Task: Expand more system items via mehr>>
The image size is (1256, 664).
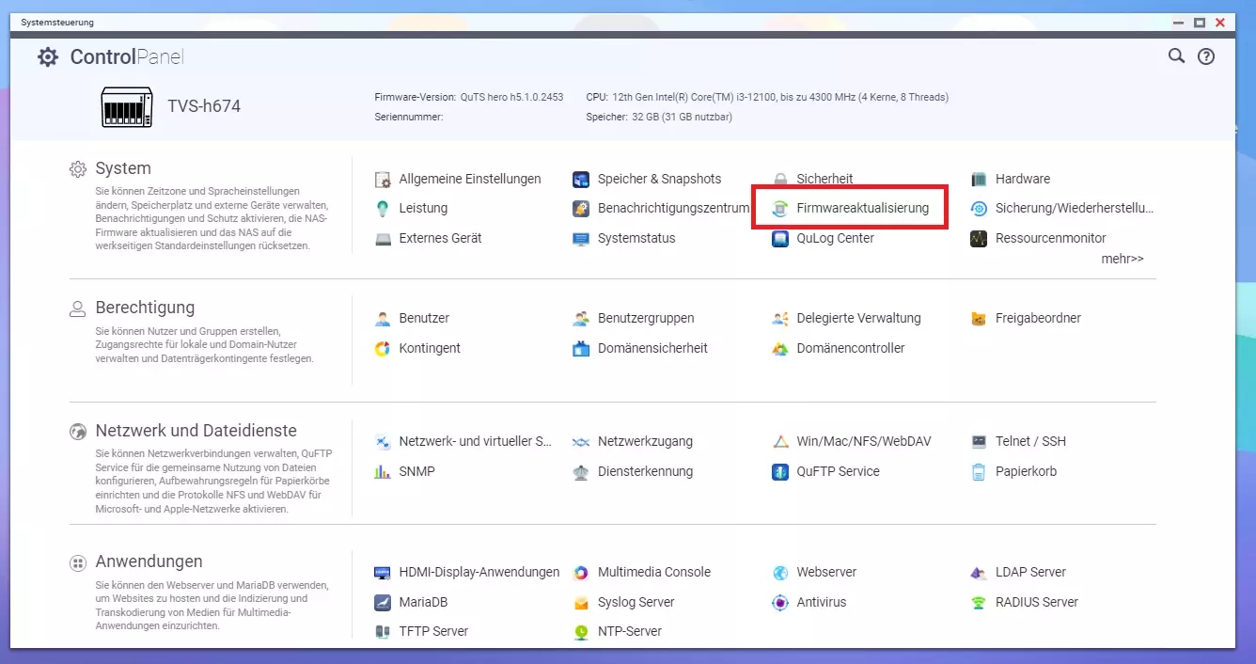Action: pyautogui.click(x=1122, y=259)
